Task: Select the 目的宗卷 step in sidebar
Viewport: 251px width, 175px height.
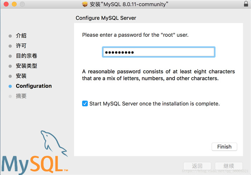Action: 27,56
